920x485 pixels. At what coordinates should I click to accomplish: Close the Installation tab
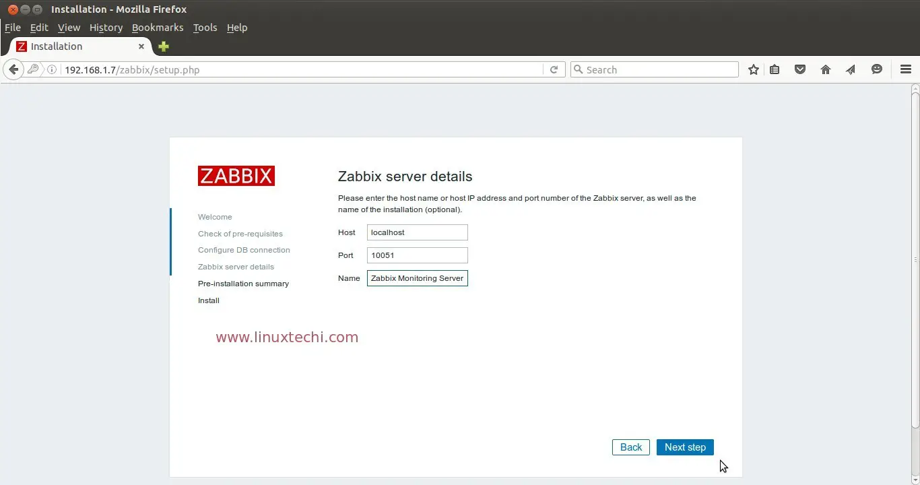(141, 46)
